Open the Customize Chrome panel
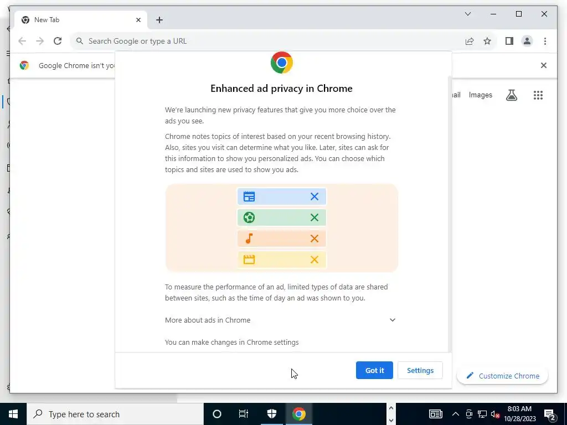This screenshot has height=425, width=567. (503, 376)
